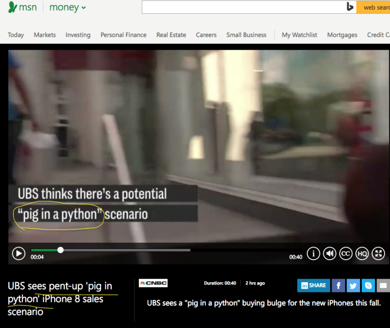Share the video on Facebook
Viewport: 390px width, 328px height.
[338, 286]
